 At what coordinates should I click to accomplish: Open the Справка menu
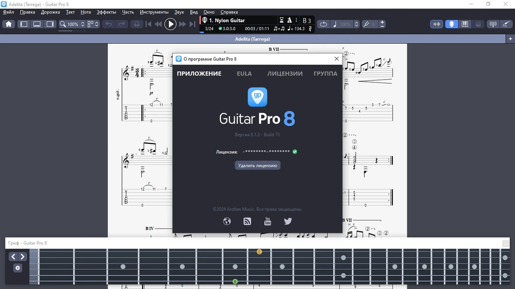(x=229, y=12)
